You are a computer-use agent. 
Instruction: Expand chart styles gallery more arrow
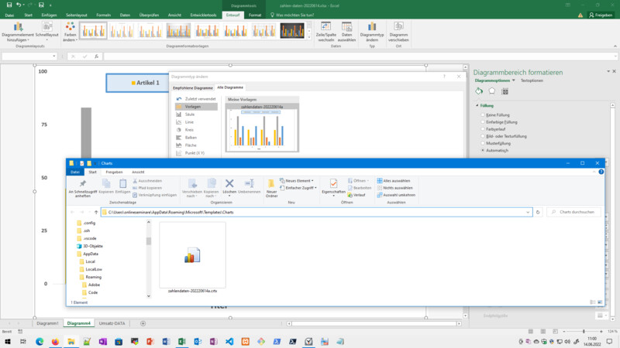[x=308, y=37]
